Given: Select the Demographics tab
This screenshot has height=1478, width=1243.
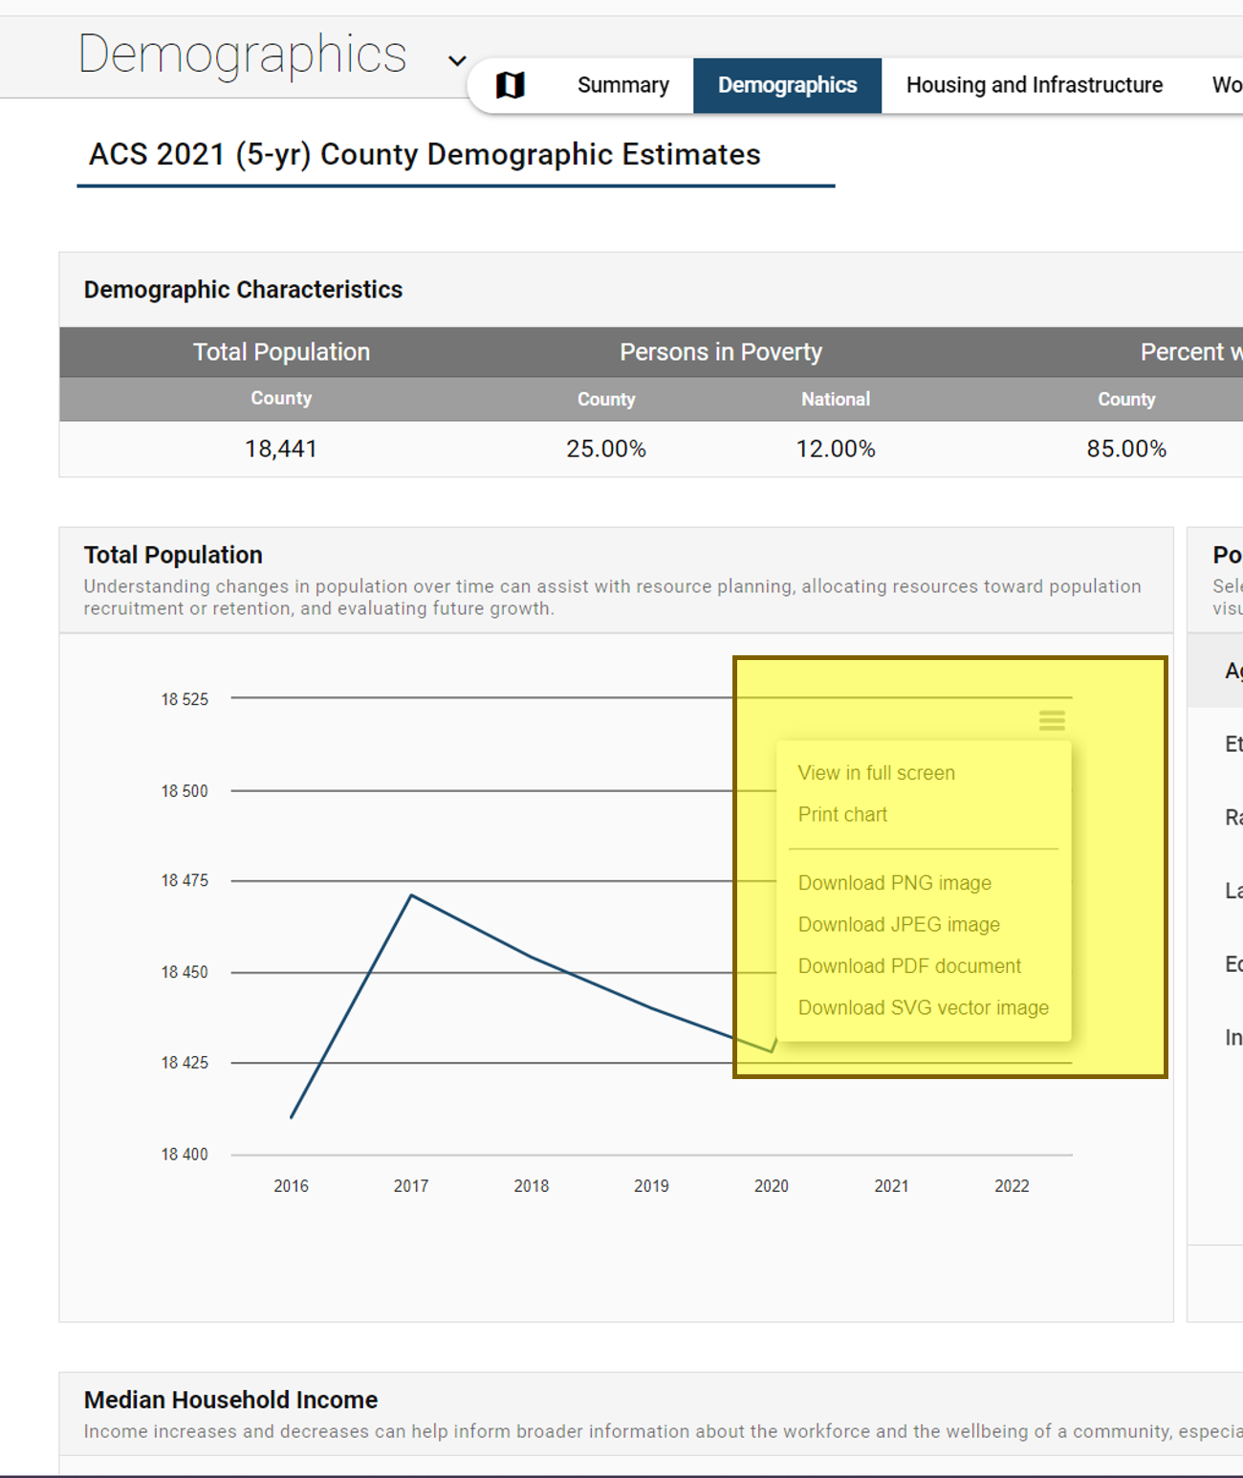Looking at the screenshot, I should coord(788,85).
